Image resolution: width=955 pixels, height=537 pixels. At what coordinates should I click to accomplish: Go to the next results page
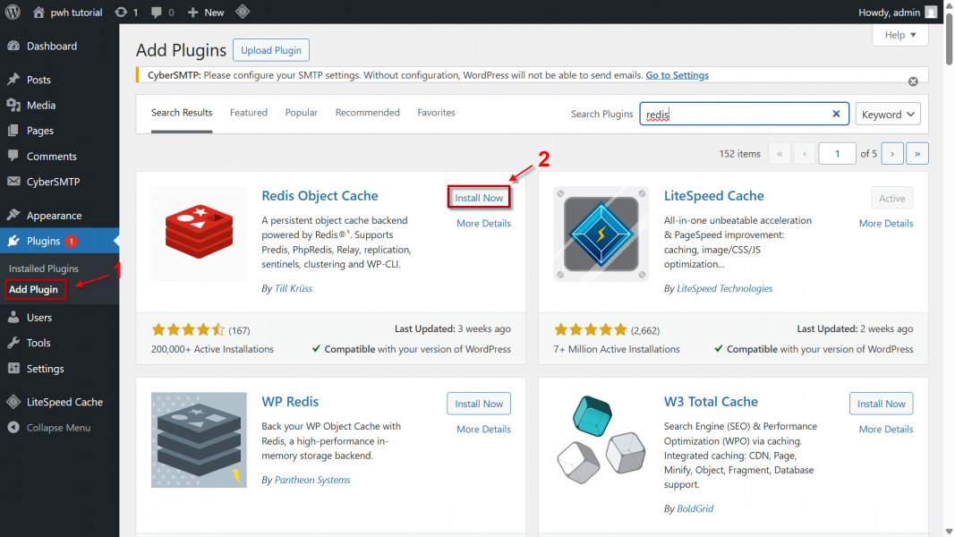coord(892,153)
